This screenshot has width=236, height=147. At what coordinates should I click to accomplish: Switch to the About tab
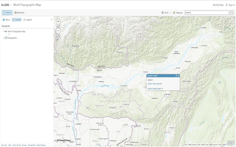(x=6, y=19)
